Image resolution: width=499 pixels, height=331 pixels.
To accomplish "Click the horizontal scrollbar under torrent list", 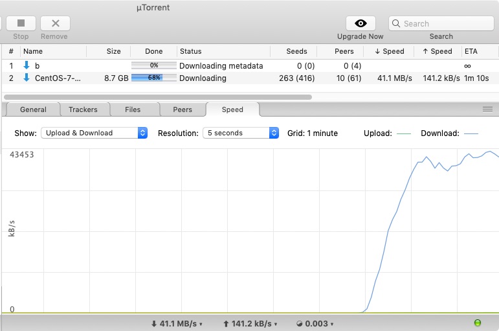I will 158,97.
